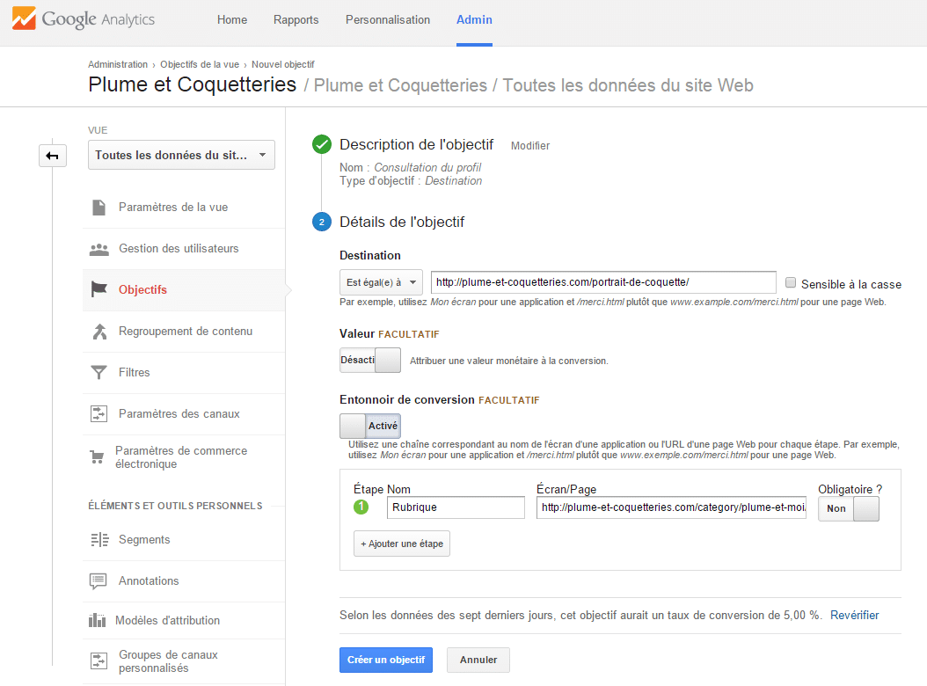This screenshot has height=686, width=927.
Task: Click the back arrow icon button
Action: point(53,157)
